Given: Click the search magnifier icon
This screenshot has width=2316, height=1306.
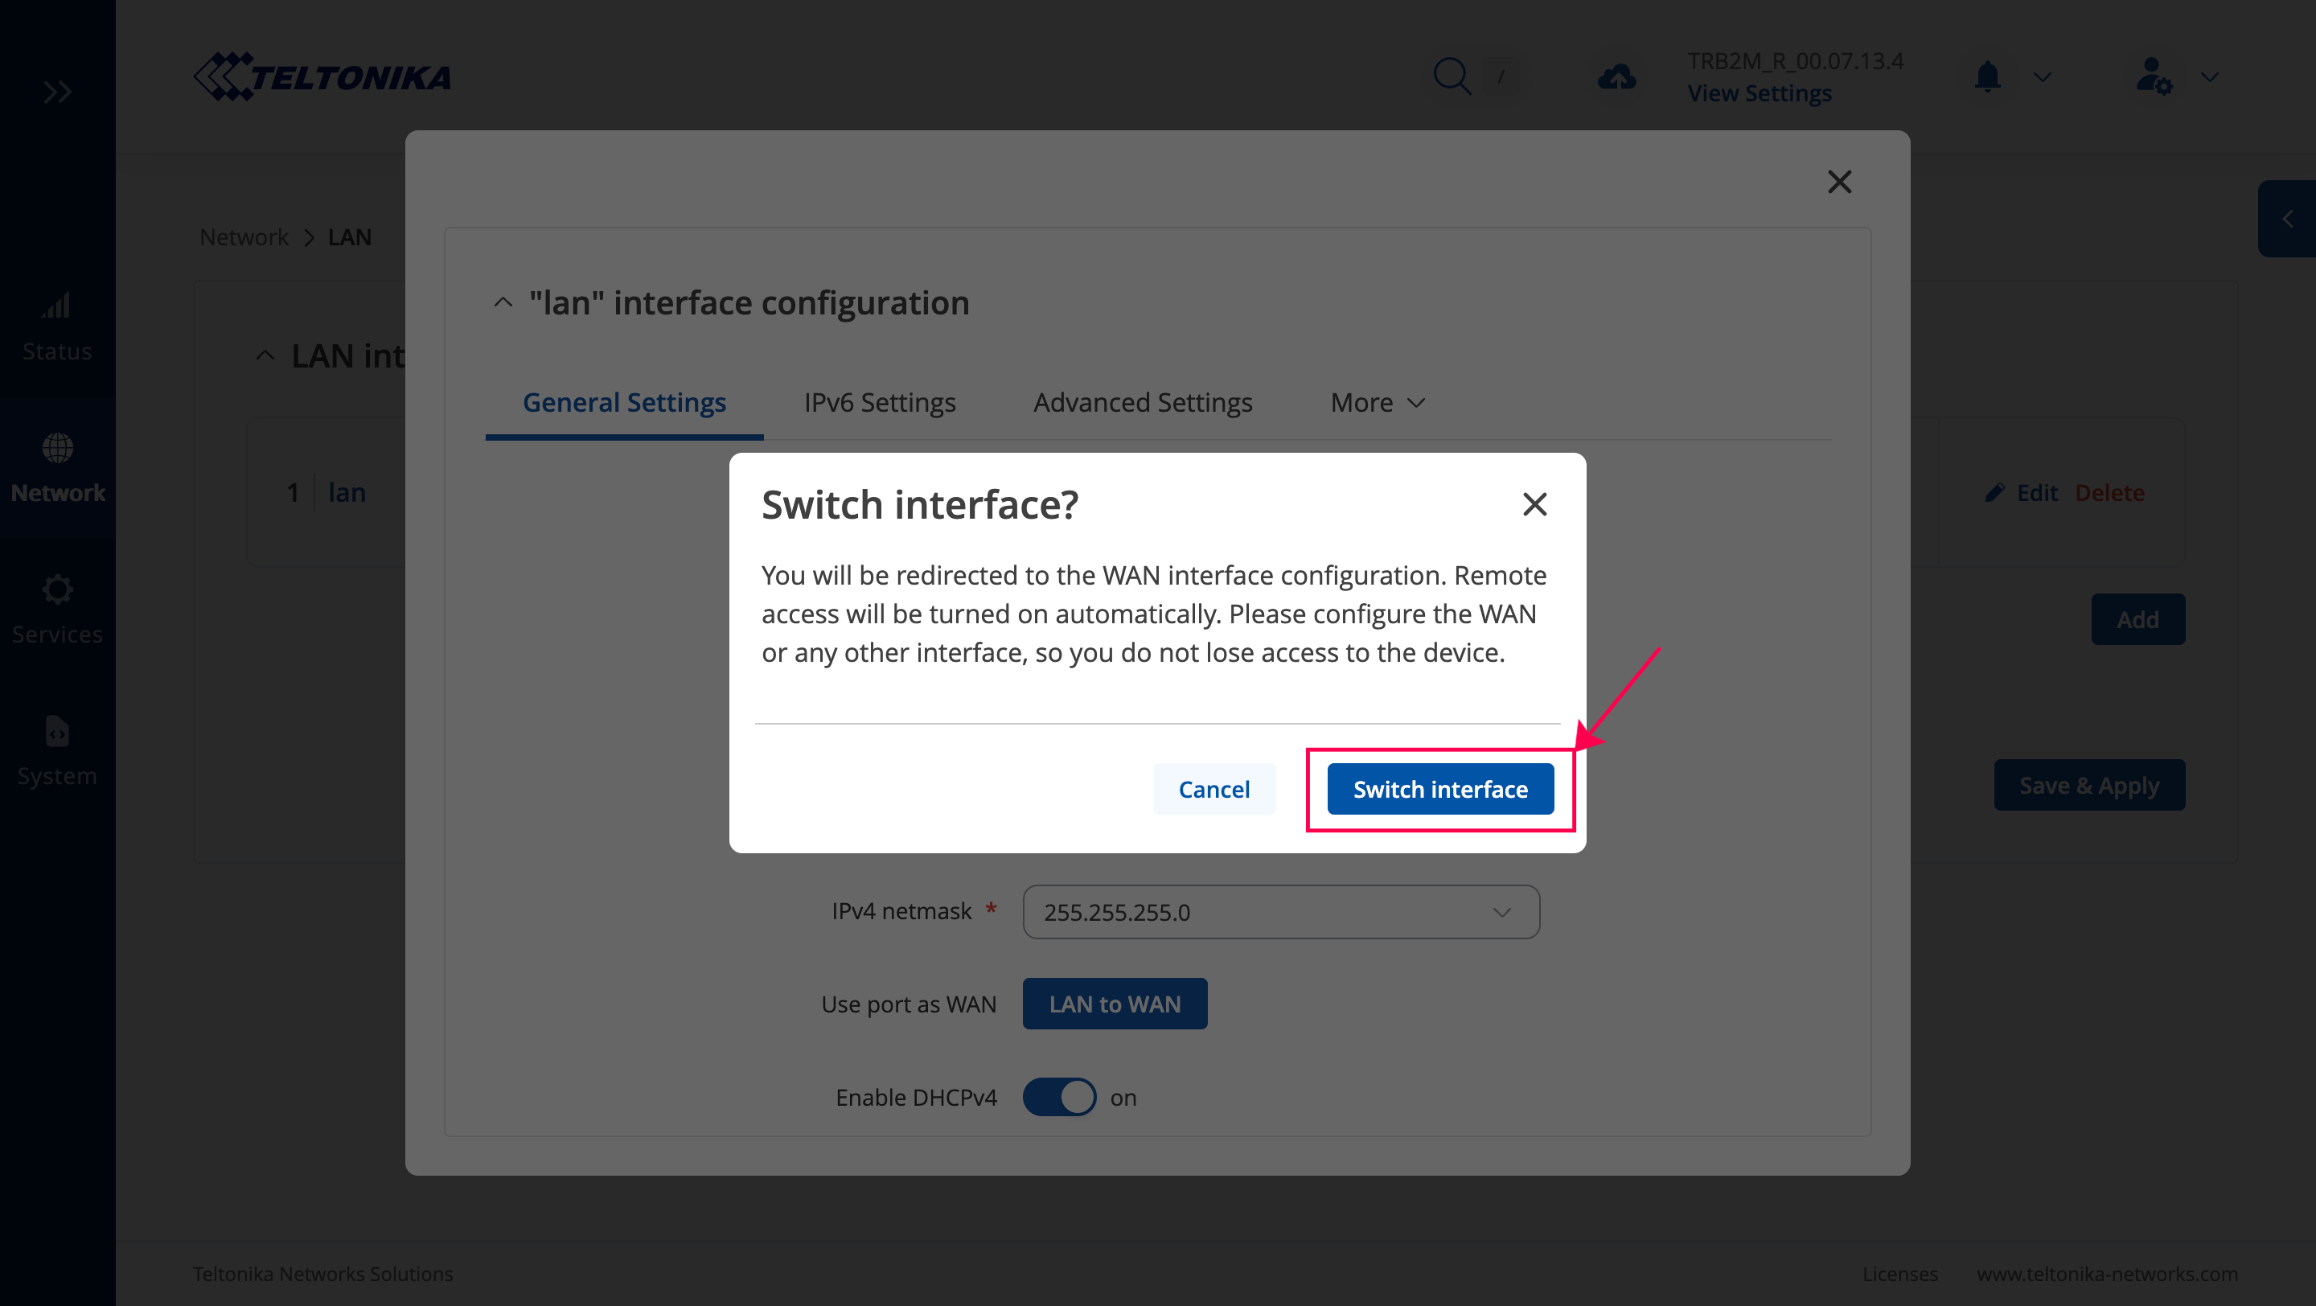Looking at the screenshot, I should (1451, 76).
